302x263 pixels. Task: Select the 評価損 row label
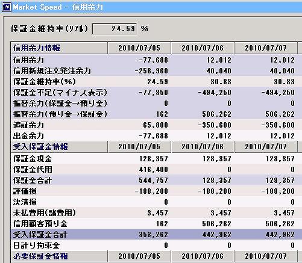click(25, 191)
